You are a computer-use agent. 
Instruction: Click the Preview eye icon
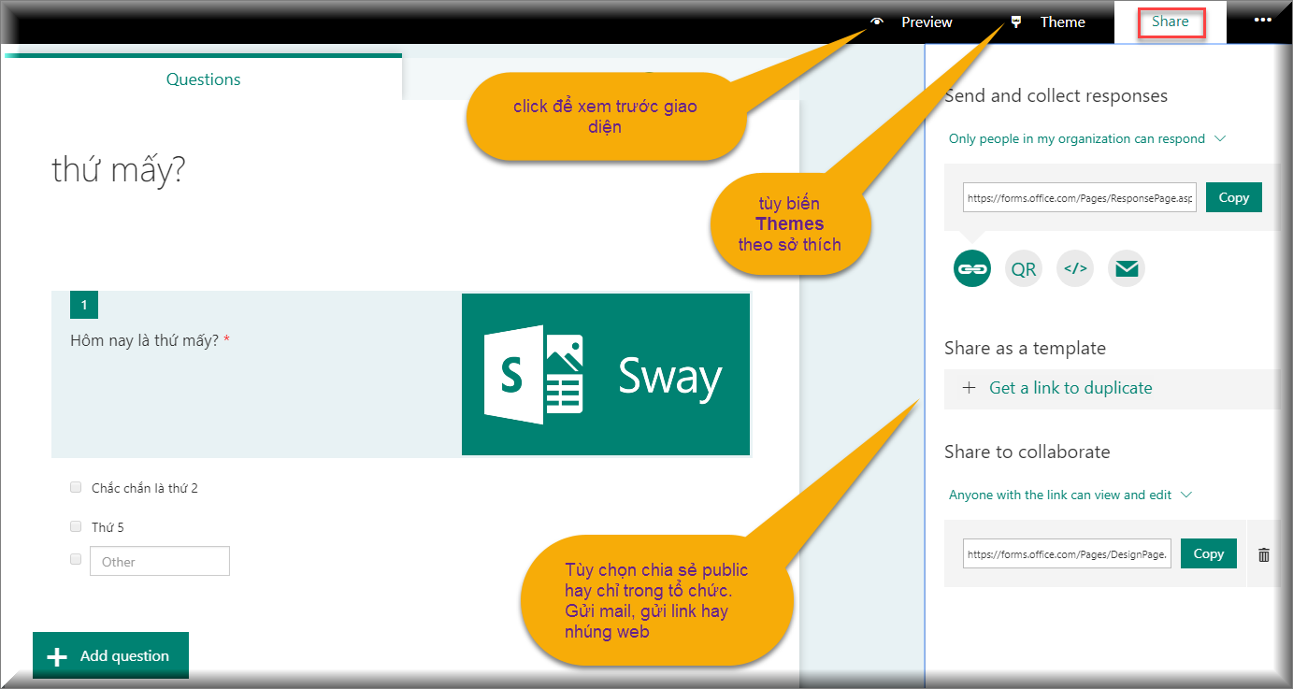pos(877,22)
